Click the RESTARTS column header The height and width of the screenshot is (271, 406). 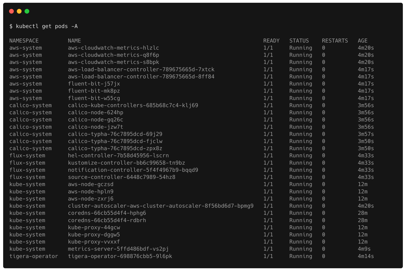[x=335, y=41]
